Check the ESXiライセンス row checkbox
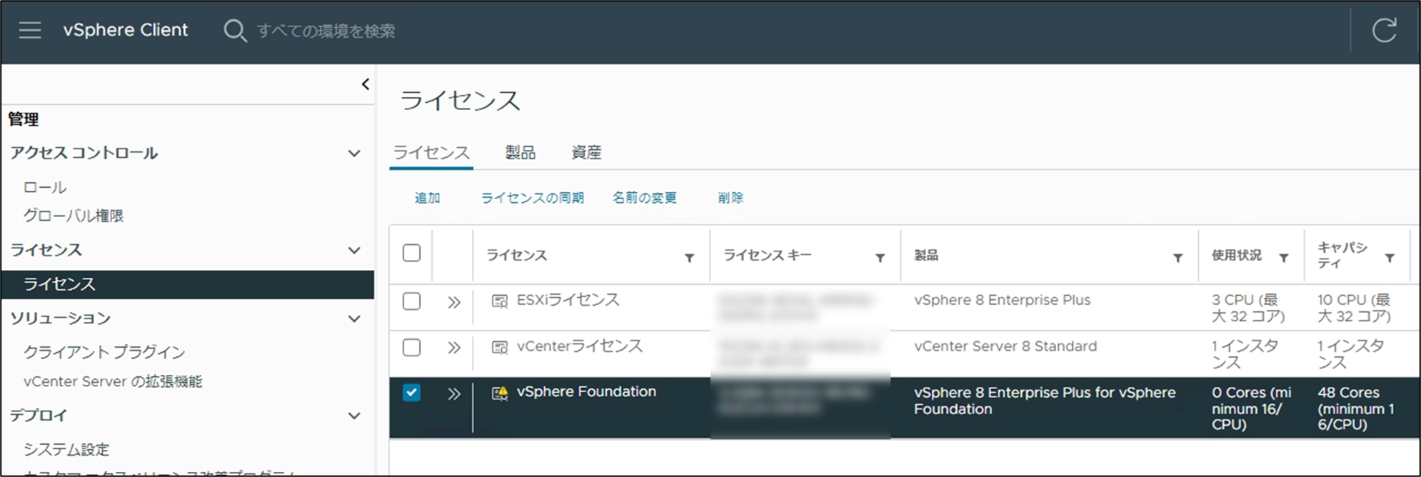This screenshot has height=477, width=1421. [x=411, y=301]
